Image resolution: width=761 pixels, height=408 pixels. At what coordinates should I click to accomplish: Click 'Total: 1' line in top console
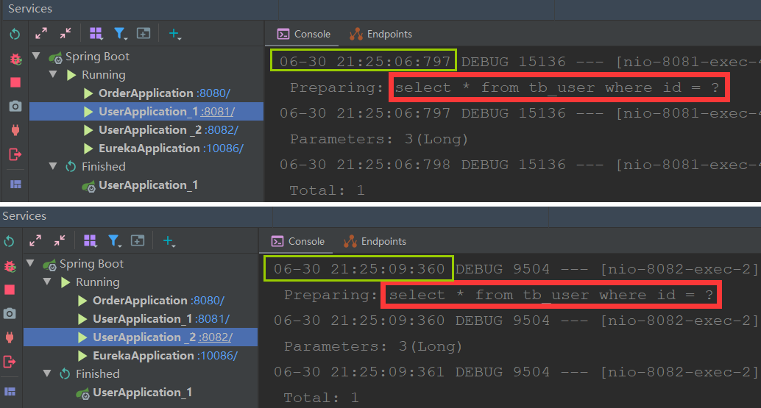(327, 190)
